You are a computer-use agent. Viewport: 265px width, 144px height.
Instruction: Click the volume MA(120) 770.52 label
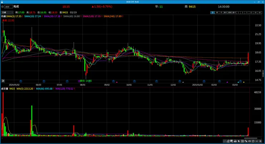[x=65, y=89]
